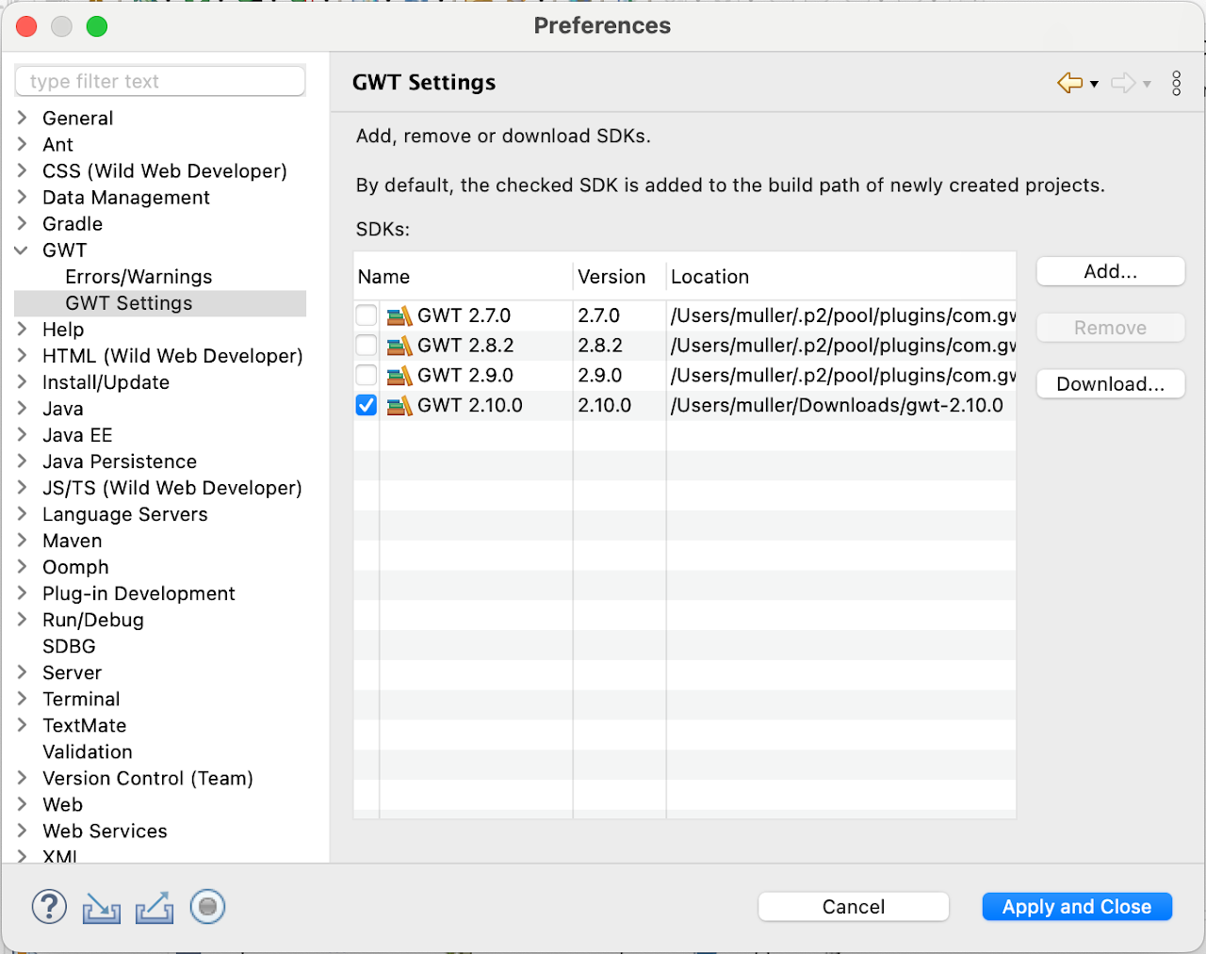The width and height of the screenshot is (1206, 954).
Task: Uncheck the GWT 2.10.0 checkbox
Action: pos(367,406)
